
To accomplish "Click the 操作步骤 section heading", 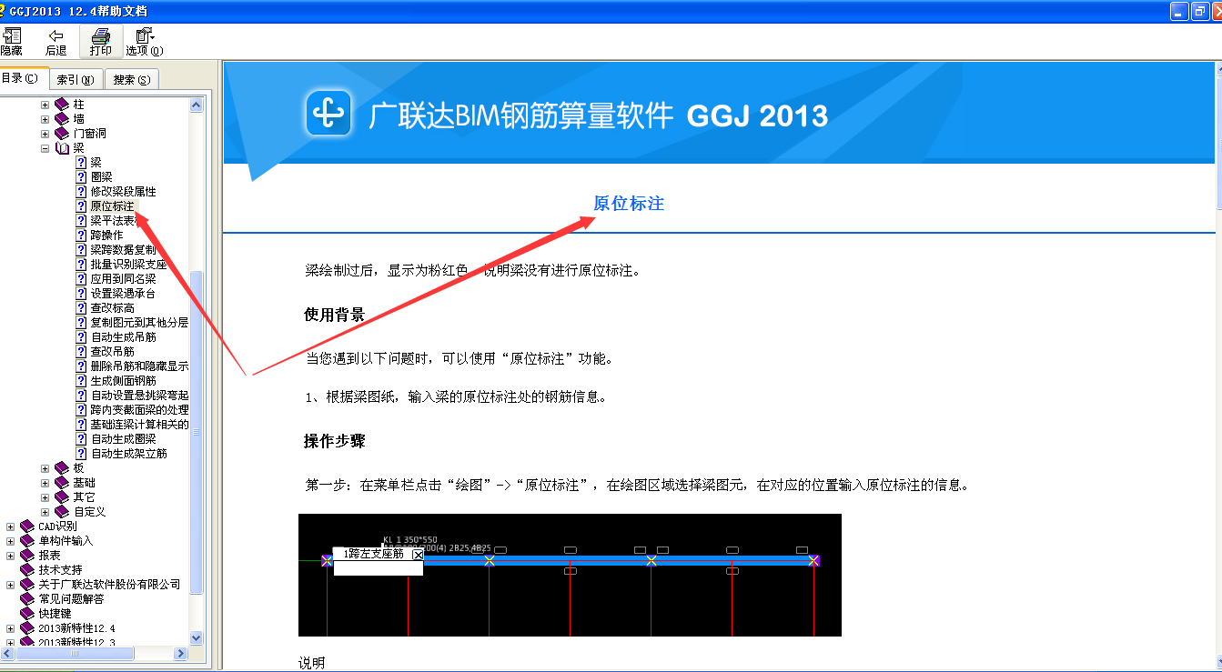I will (334, 441).
